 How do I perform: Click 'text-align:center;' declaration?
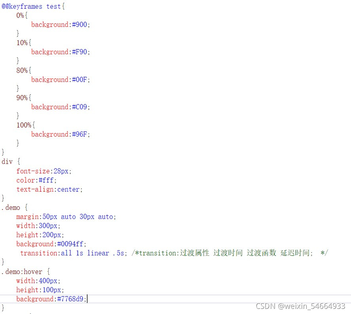pos(49,190)
